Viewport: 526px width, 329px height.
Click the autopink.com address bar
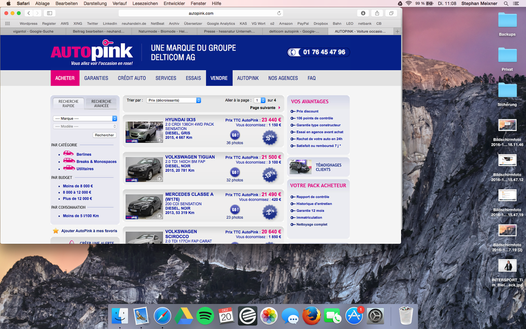point(201,13)
